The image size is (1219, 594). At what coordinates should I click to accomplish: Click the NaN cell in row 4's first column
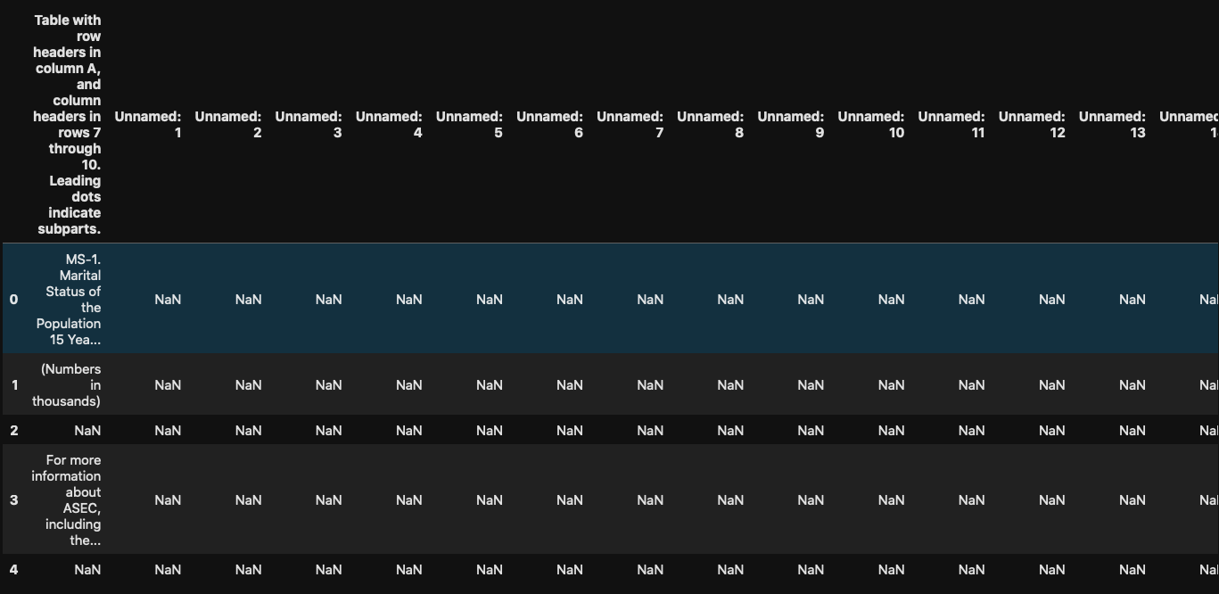coord(87,570)
